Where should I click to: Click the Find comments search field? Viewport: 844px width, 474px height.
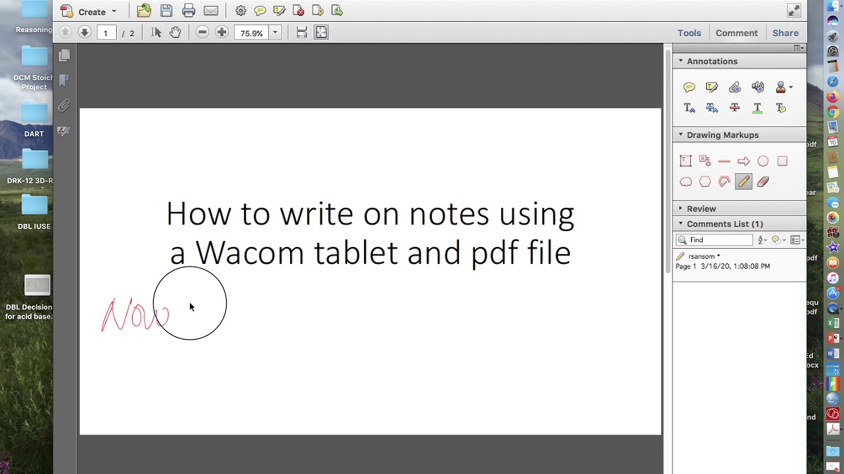coord(714,240)
